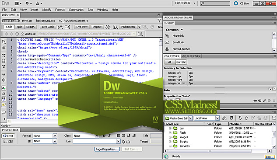Open background.css related file
Viewport: 277px width, 160px height.
46,21
